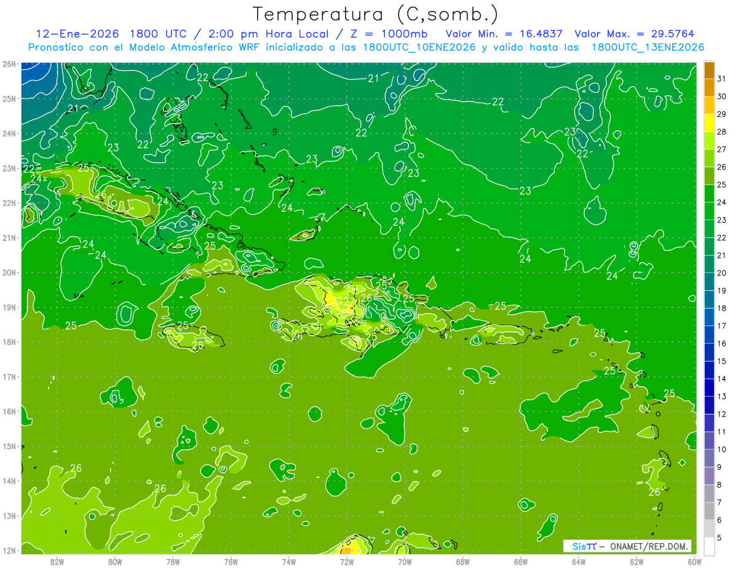Click the "15N" latitude label

coord(9,446)
